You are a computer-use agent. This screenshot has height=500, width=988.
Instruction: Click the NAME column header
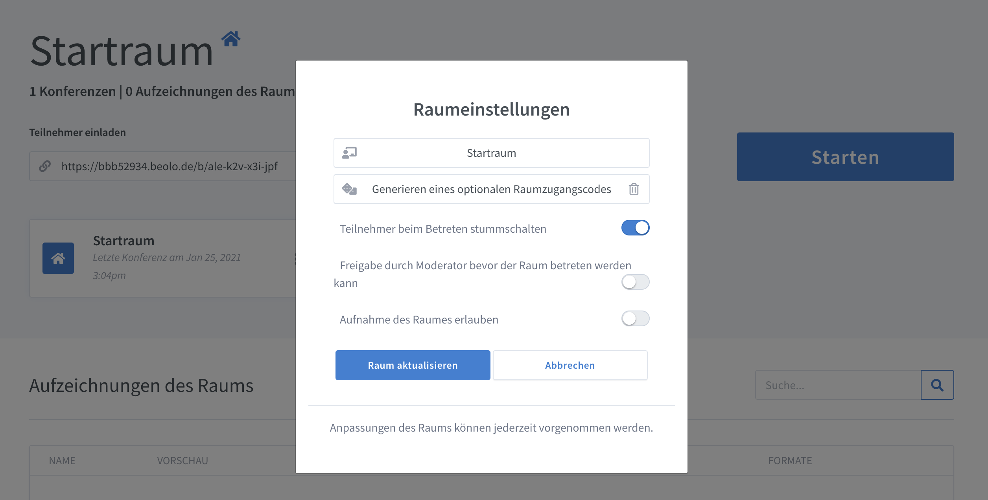pyautogui.click(x=62, y=461)
